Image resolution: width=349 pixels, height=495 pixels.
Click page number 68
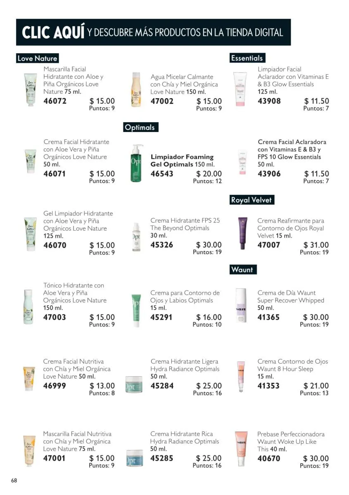(14, 480)
